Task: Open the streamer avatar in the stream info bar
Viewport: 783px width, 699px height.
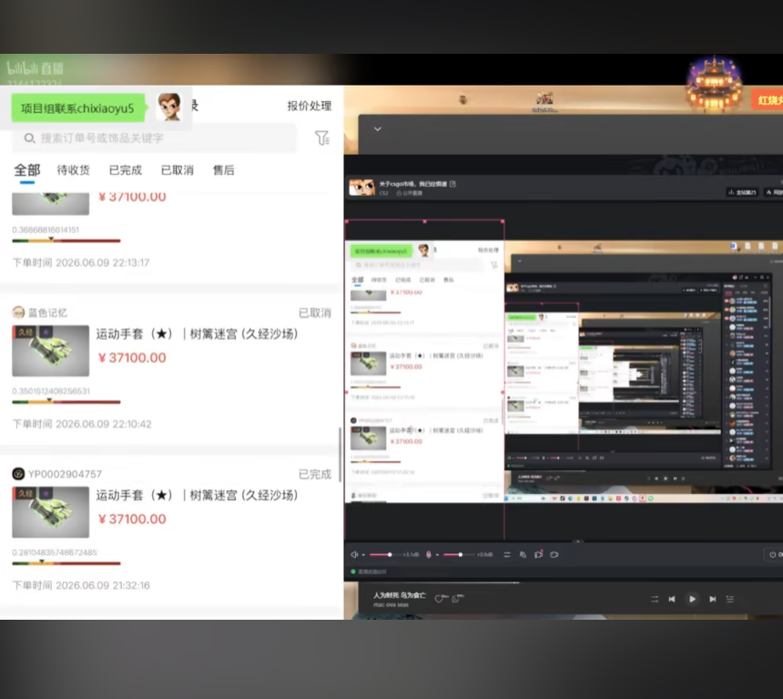Action: click(362, 188)
